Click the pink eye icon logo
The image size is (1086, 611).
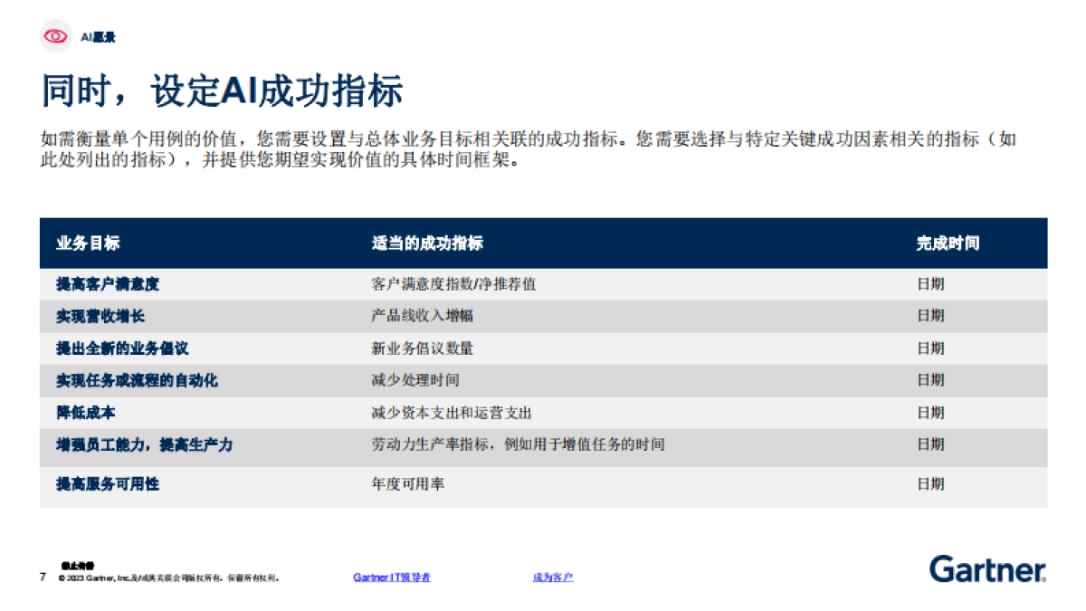pos(54,36)
